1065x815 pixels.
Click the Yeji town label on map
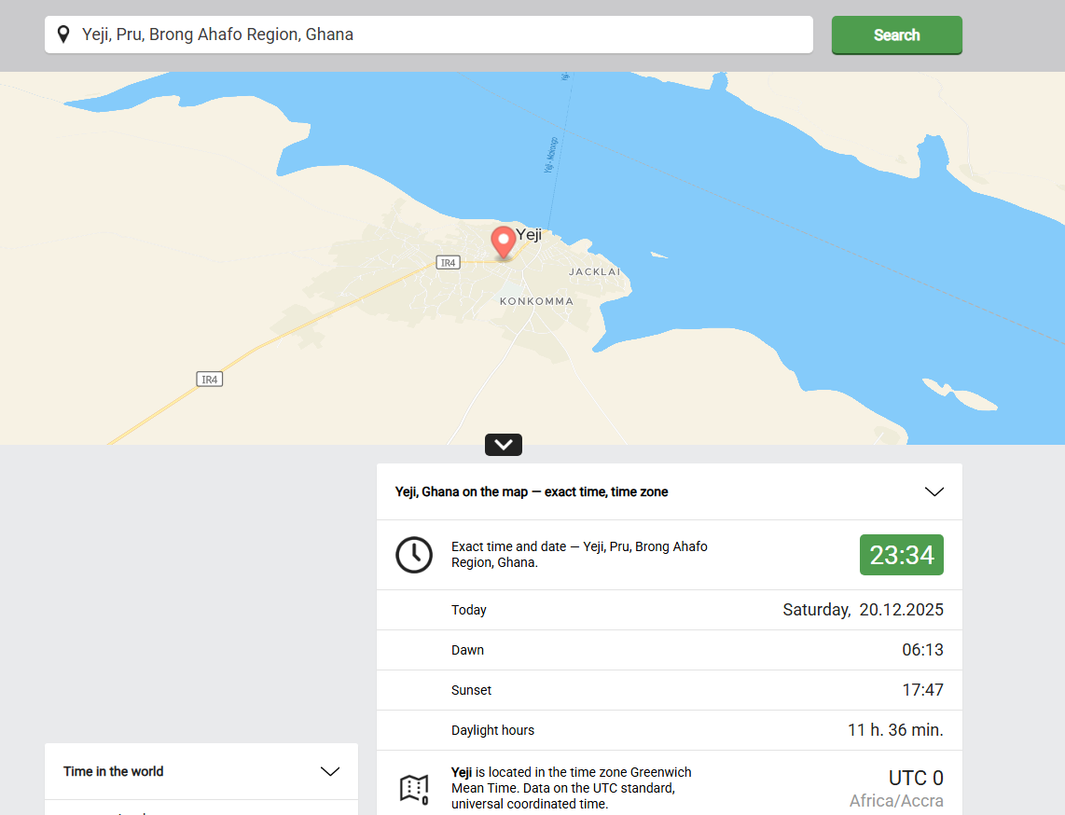coord(529,234)
